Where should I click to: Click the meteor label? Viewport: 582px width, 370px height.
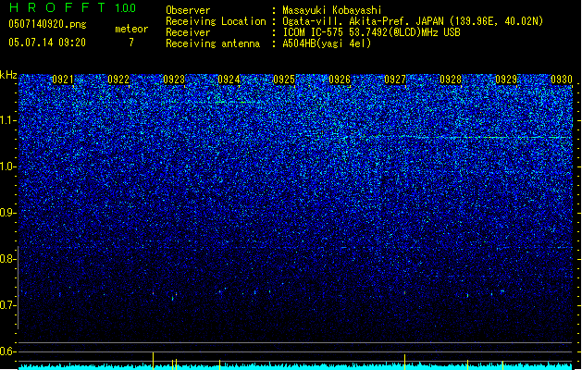(x=131, y=29)
